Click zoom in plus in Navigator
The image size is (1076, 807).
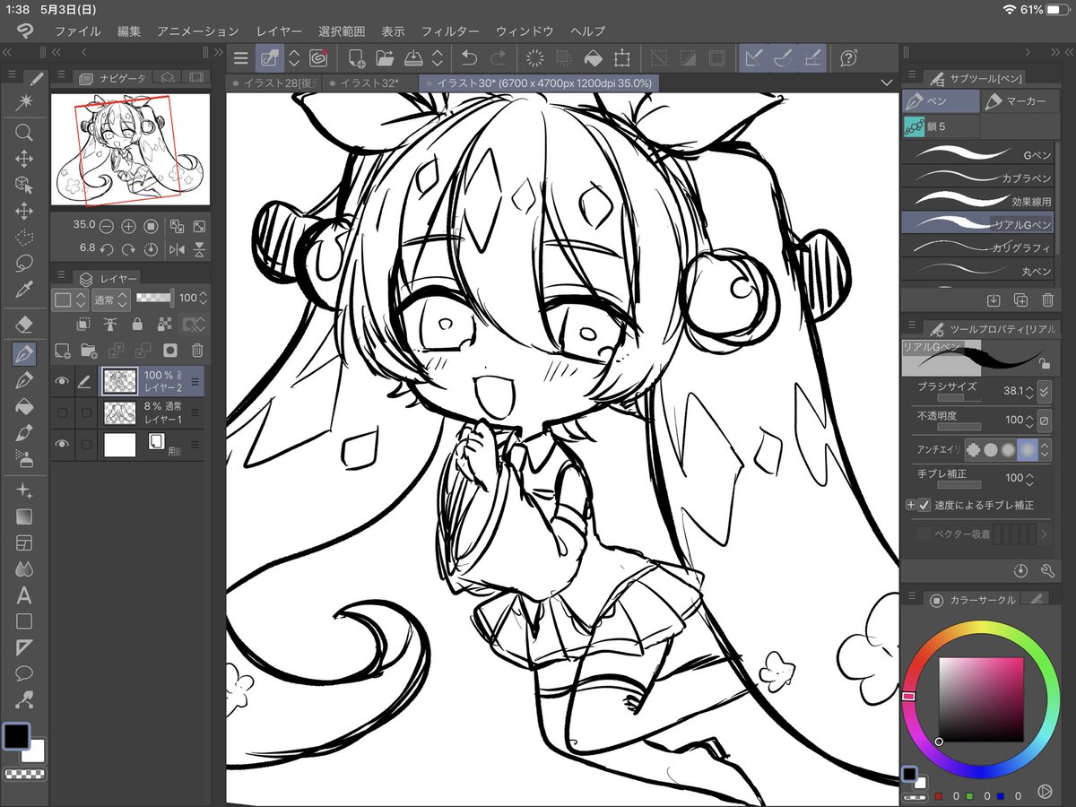tap(129, 226)
